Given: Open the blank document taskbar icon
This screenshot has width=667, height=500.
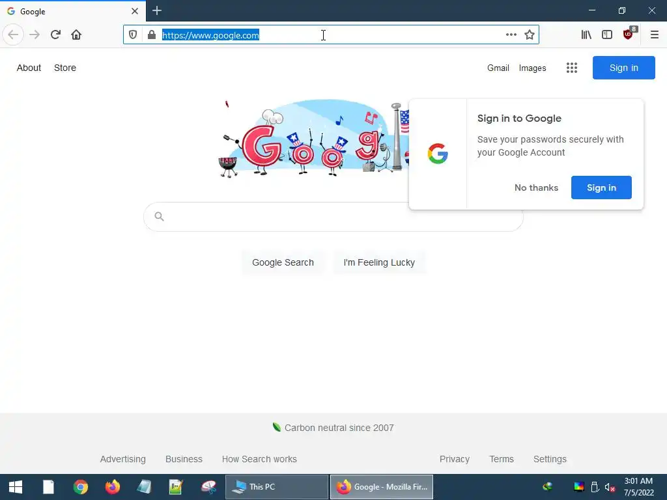Looking at the screenshot, I should click(x=48, y=487).
